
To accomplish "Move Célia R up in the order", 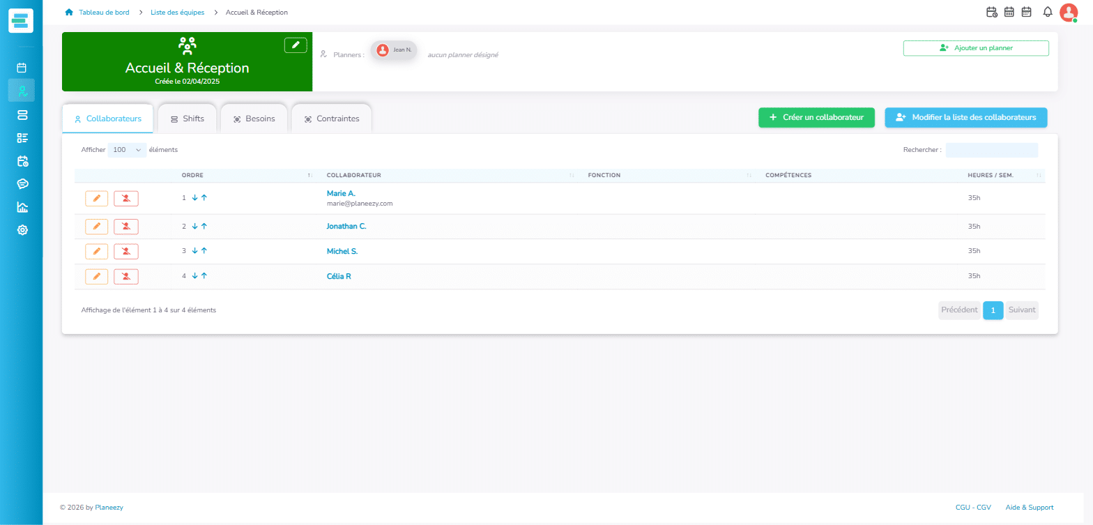I will click(x=204, y=276).
